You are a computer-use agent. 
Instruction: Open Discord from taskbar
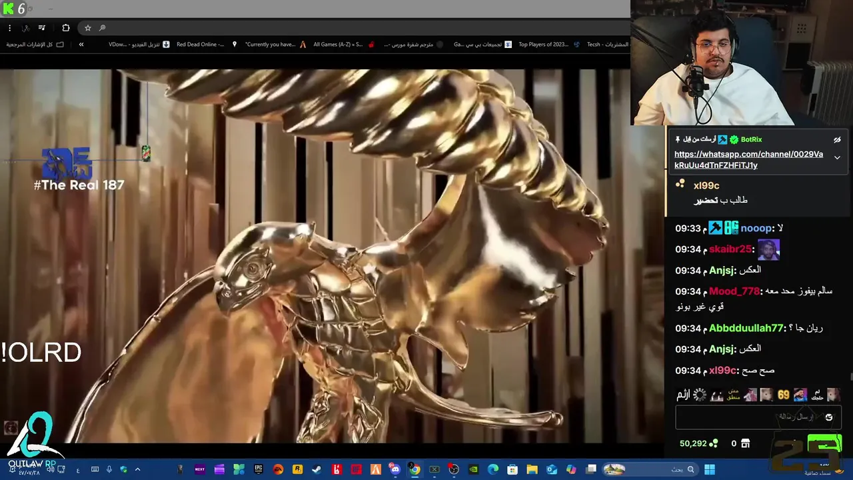click(395, 469)
